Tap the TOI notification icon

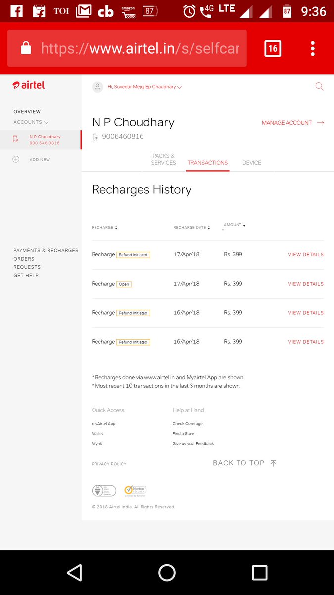[x=61, y=11]
